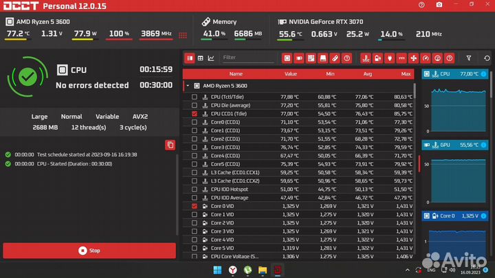Sort by the Name column header
Screen dimensions: 495x278
point(236,73)
